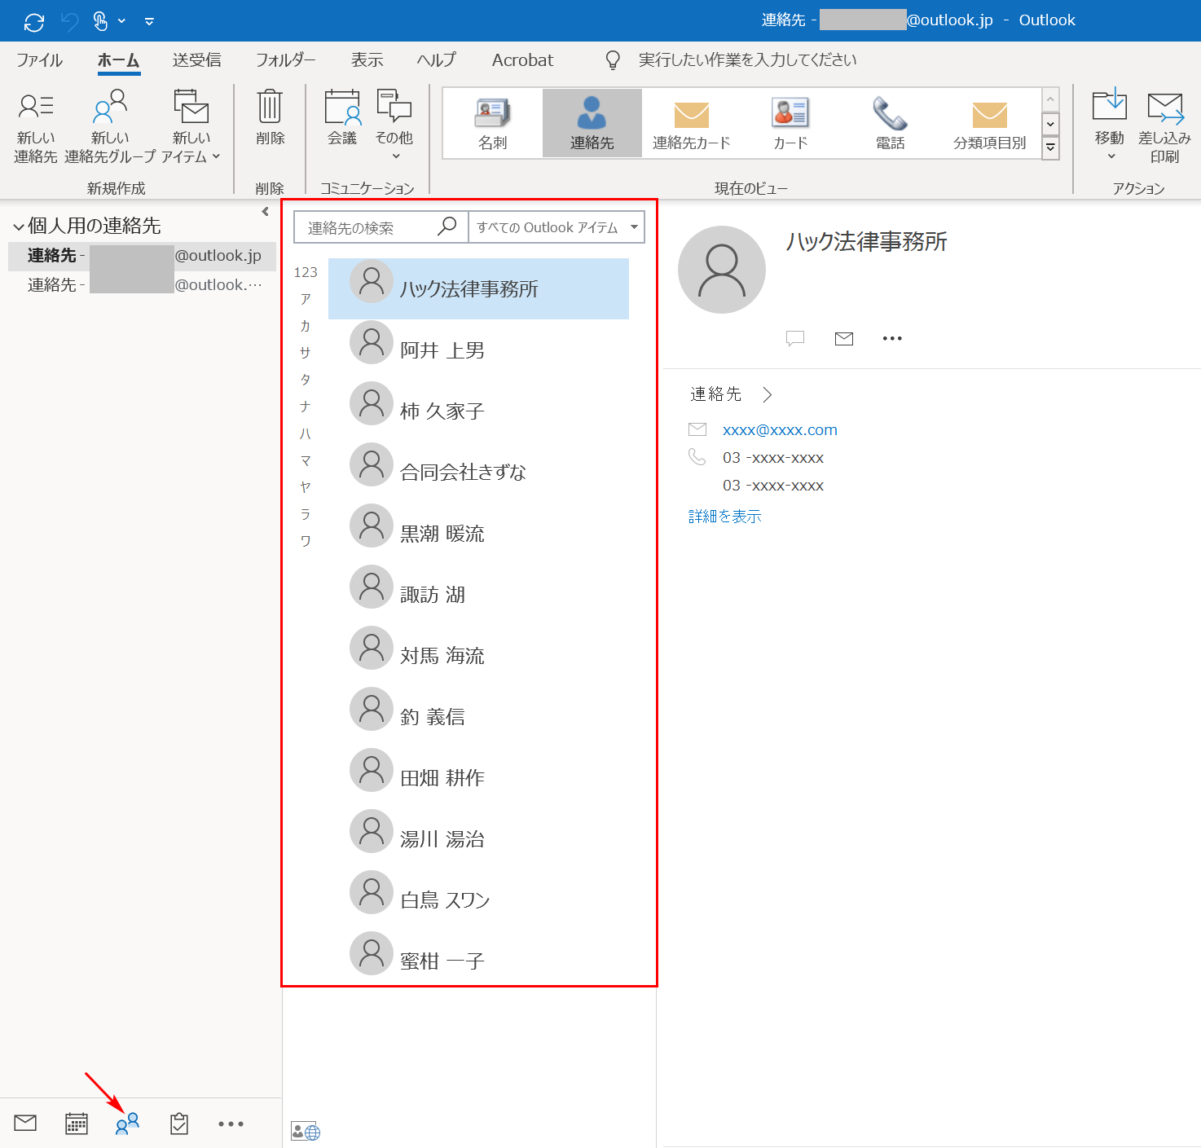Open Mail from bottom navigation bar
The width and height of the screenshot is (1201, 1148).
tap(24, 1123)
